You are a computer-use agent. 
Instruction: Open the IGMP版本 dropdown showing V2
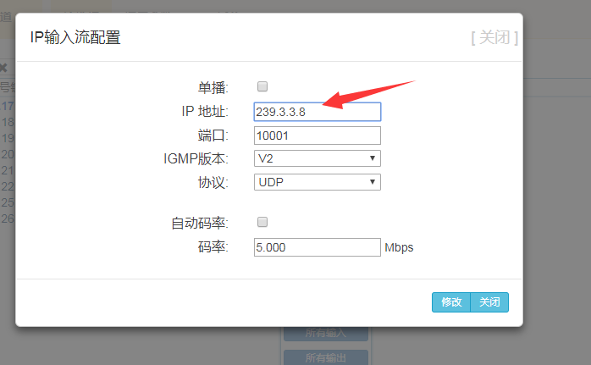(x=317, y=158)
